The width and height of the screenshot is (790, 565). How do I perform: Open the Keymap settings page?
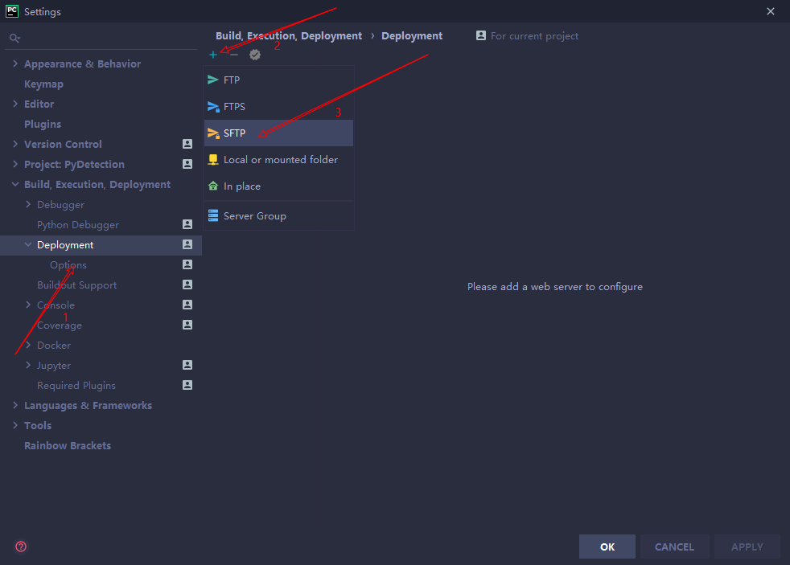tap(43, 84)
